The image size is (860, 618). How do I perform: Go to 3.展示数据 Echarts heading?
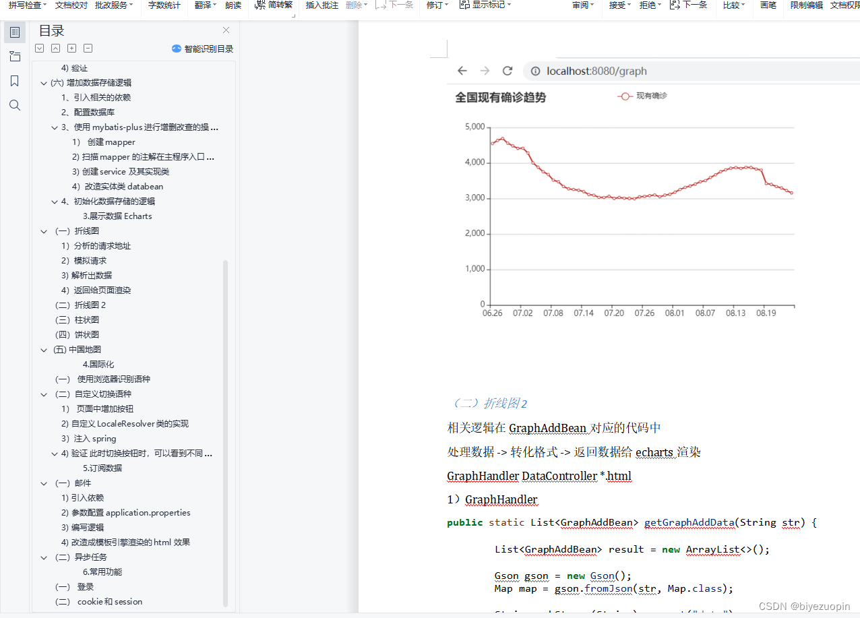coord(117,216)
